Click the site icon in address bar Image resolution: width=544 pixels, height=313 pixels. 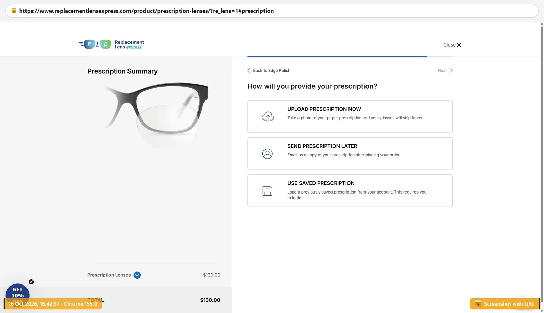[x=14, y=11]
